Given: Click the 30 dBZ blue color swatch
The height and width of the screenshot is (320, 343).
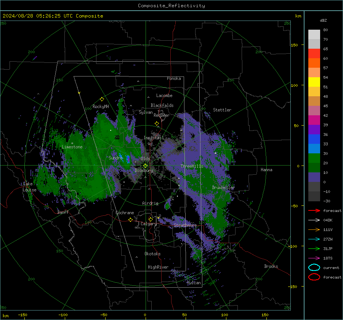Looking at the screenshot, I should 314,148.
